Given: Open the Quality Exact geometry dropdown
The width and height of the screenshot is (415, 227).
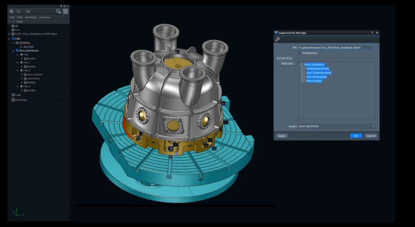Looking at the screenshot, I should point(337,126).
